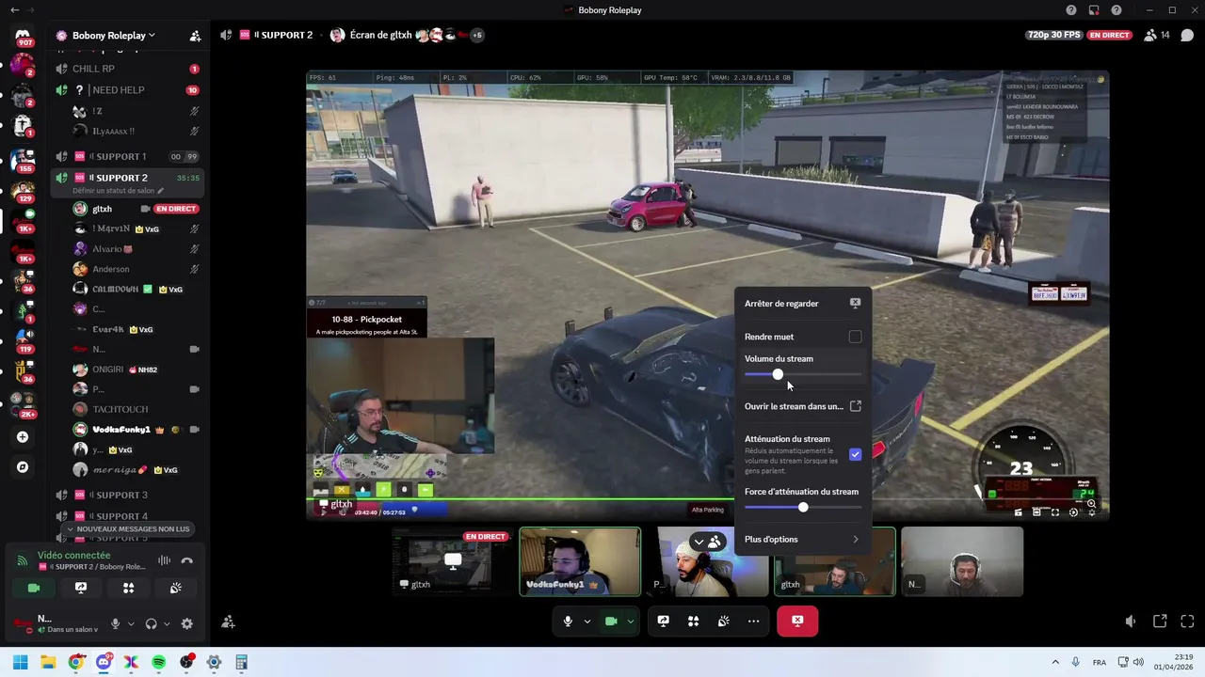Show hidden system tray icons
Viewport: 1205px width, 677px height.
point(1054,662)
